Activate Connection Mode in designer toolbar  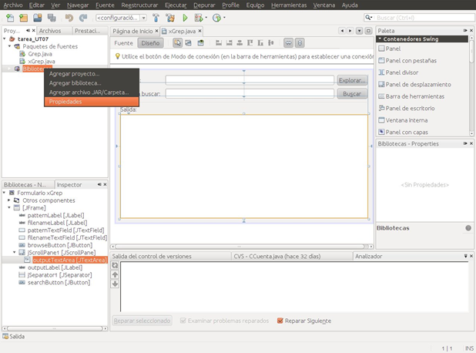[189, 43]
